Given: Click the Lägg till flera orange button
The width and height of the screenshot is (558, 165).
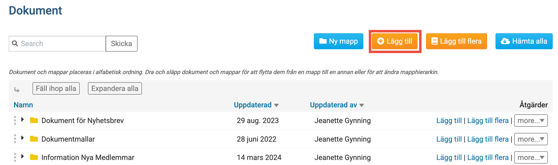Looking at the screenshot, I should tap(456, 41).
